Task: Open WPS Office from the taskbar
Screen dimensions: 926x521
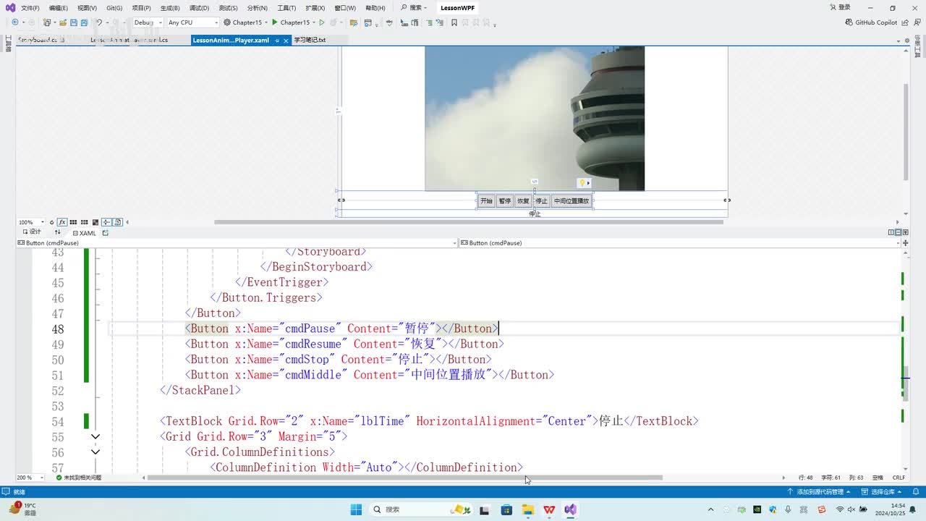Action: click(549, 509)
